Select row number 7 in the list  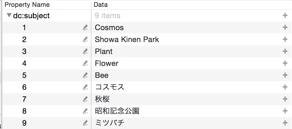tap(24, 99)
